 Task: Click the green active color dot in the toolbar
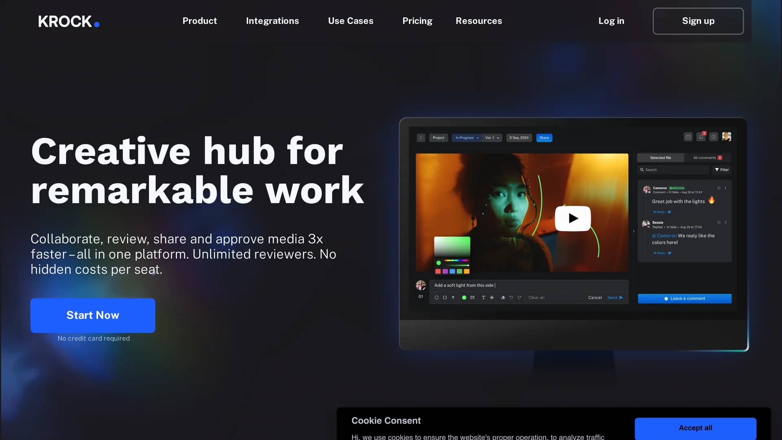(x=464, y=297)
